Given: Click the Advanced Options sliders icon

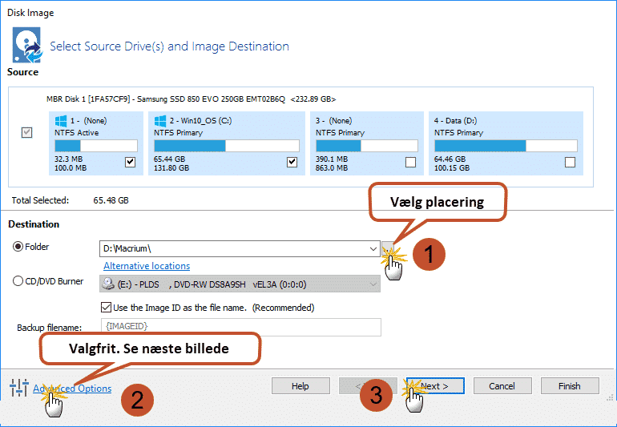Looking at the screenshot, I should (18, 389).
